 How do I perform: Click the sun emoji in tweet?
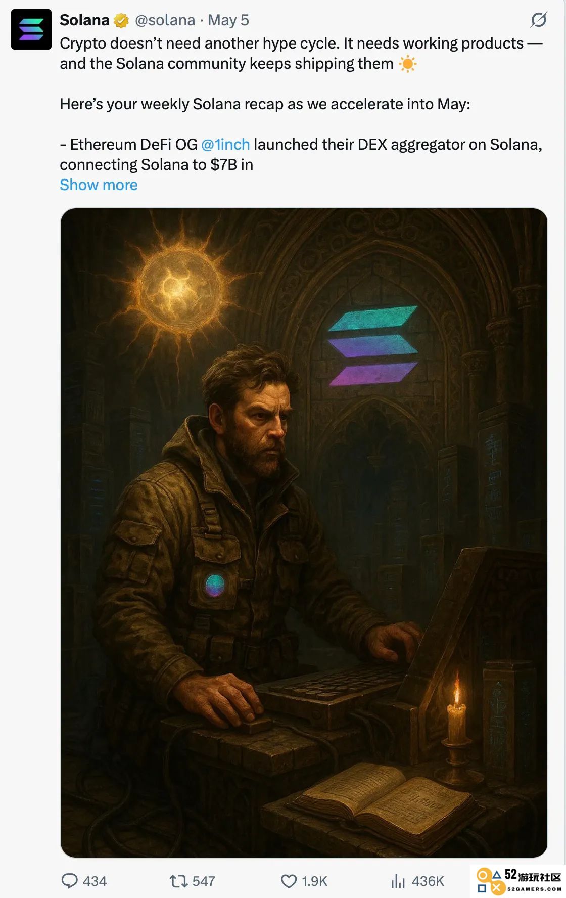[407, 64]
